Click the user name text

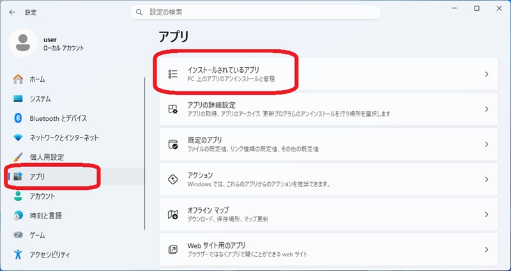(x=50, y=40)
